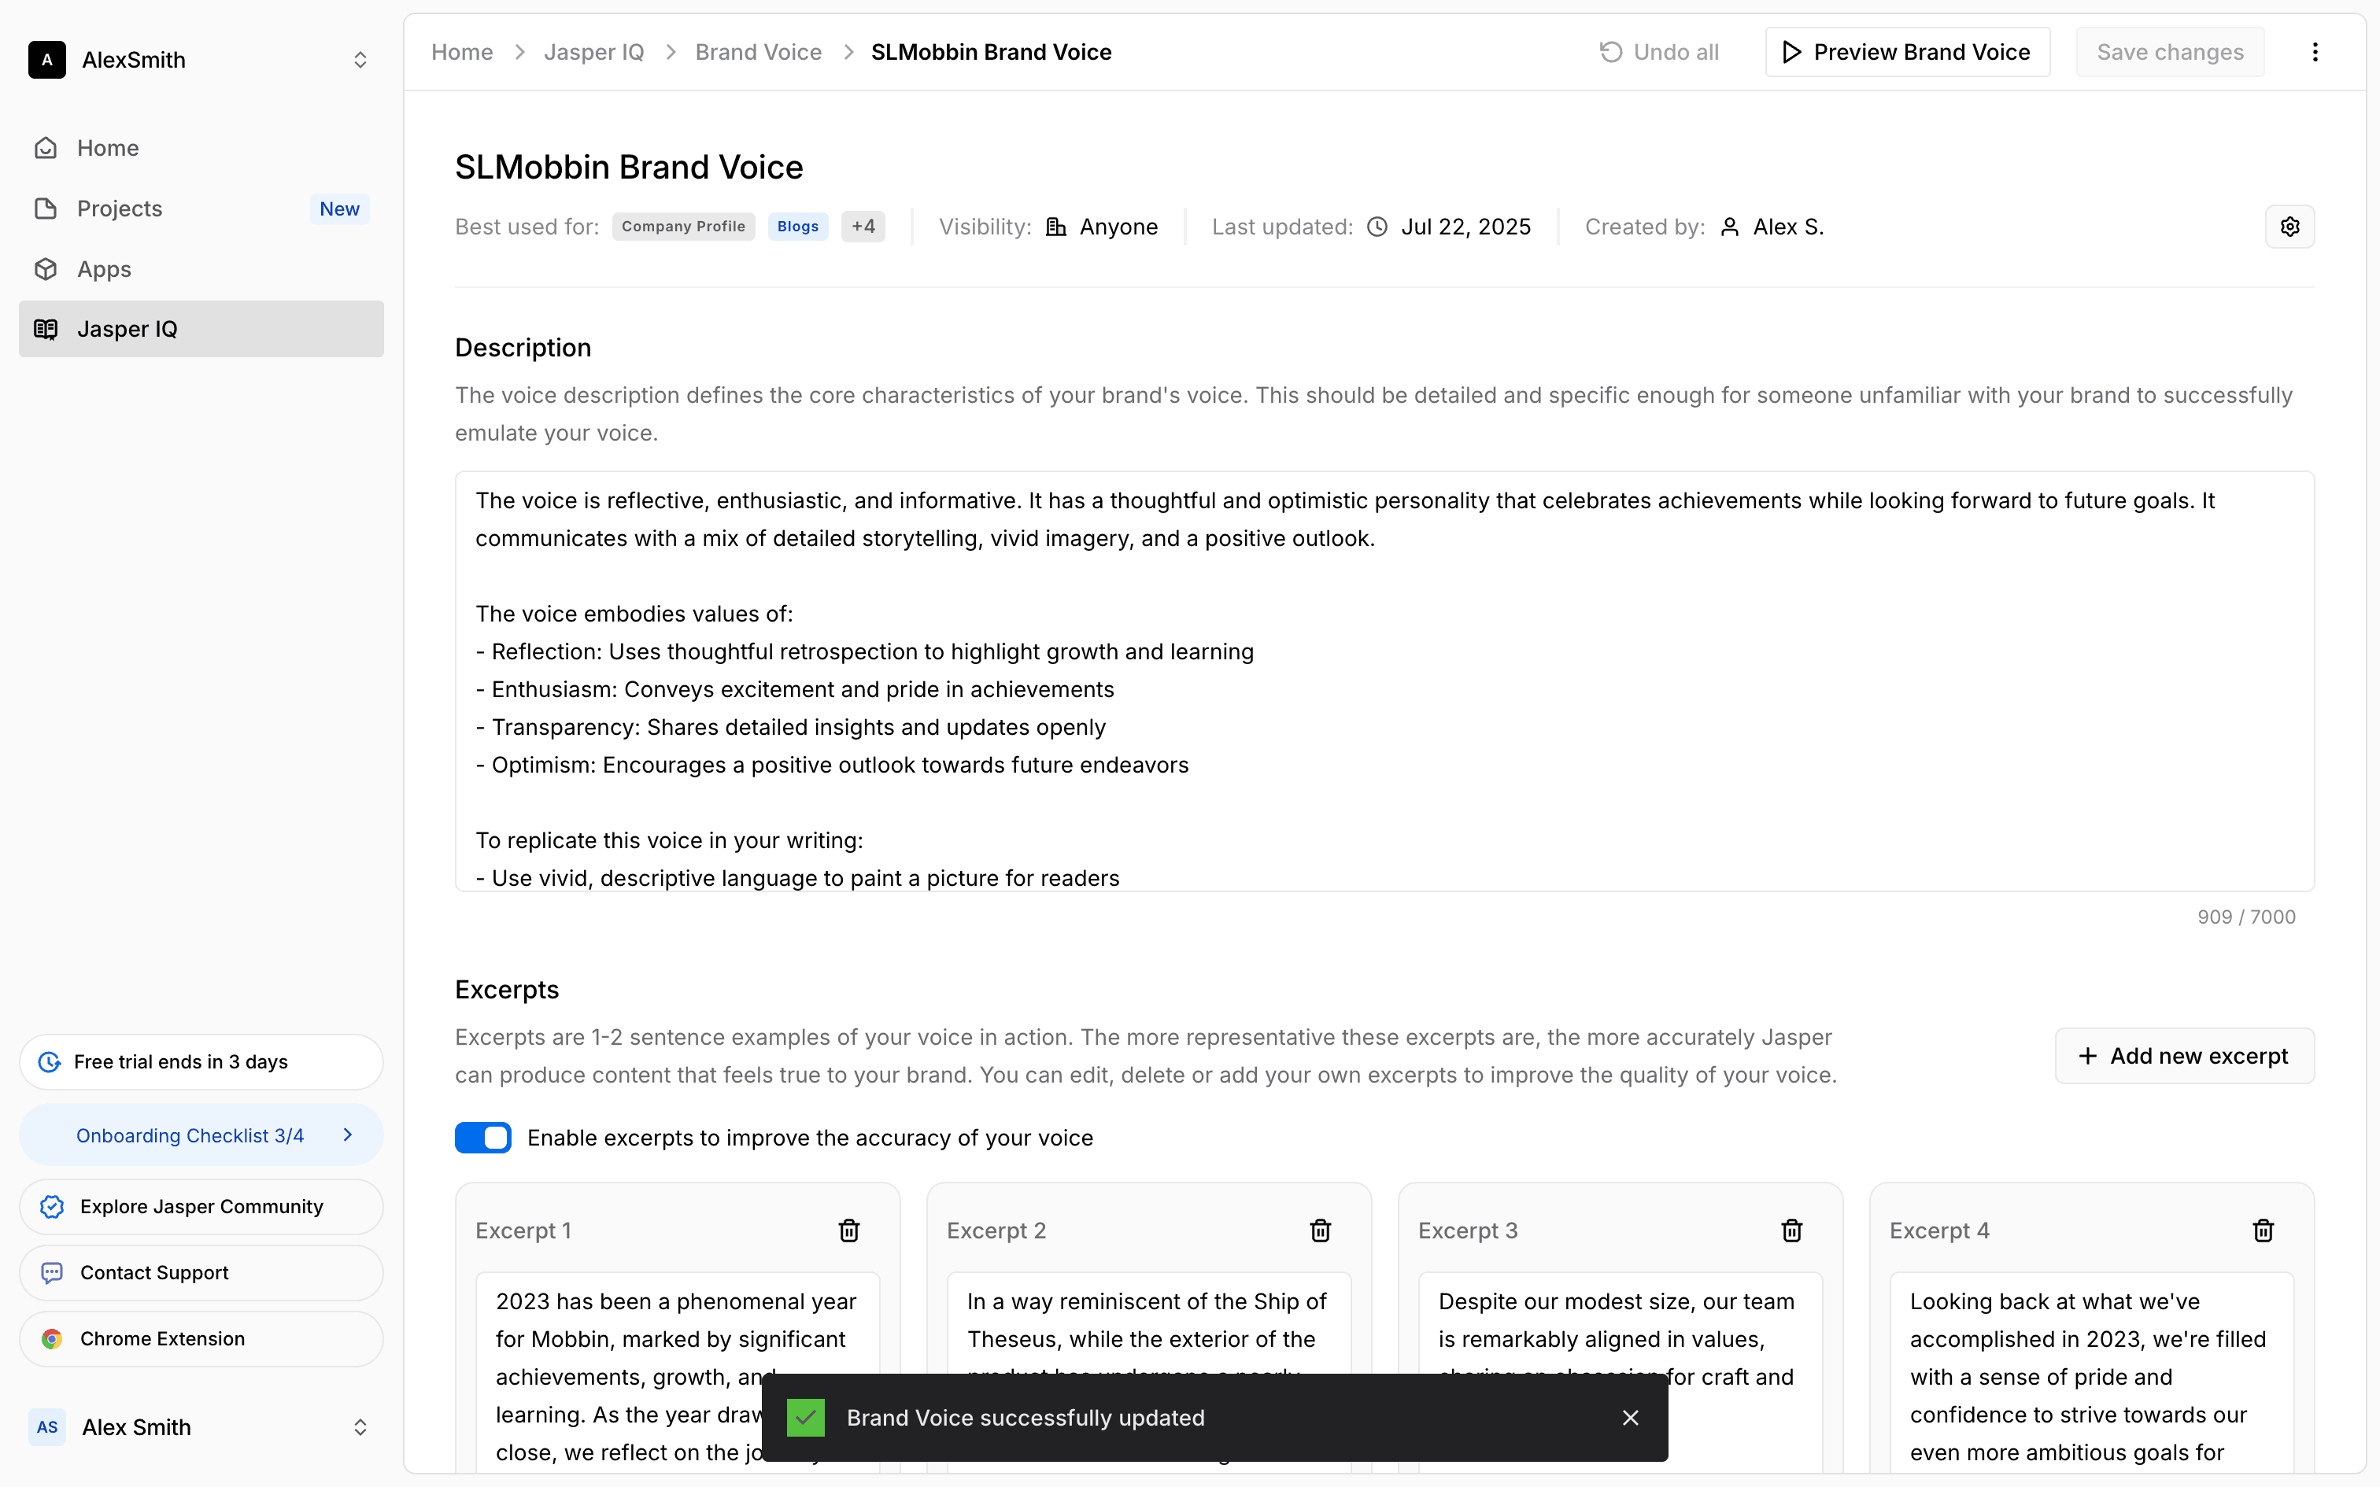Show the +4 more use cases
This screenshot has height=1487, width=2380.
863,227
